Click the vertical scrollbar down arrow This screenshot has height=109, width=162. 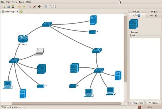tap(125, 100)
